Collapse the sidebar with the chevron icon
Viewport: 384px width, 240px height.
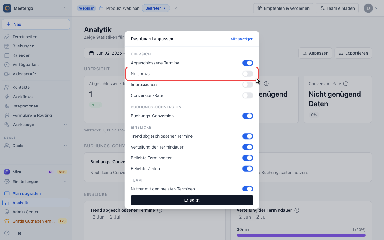click(64, 8)
